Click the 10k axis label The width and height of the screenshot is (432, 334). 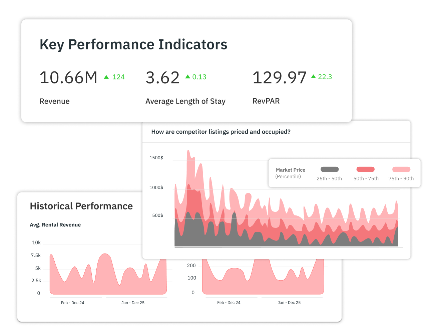tap(36, 242)
